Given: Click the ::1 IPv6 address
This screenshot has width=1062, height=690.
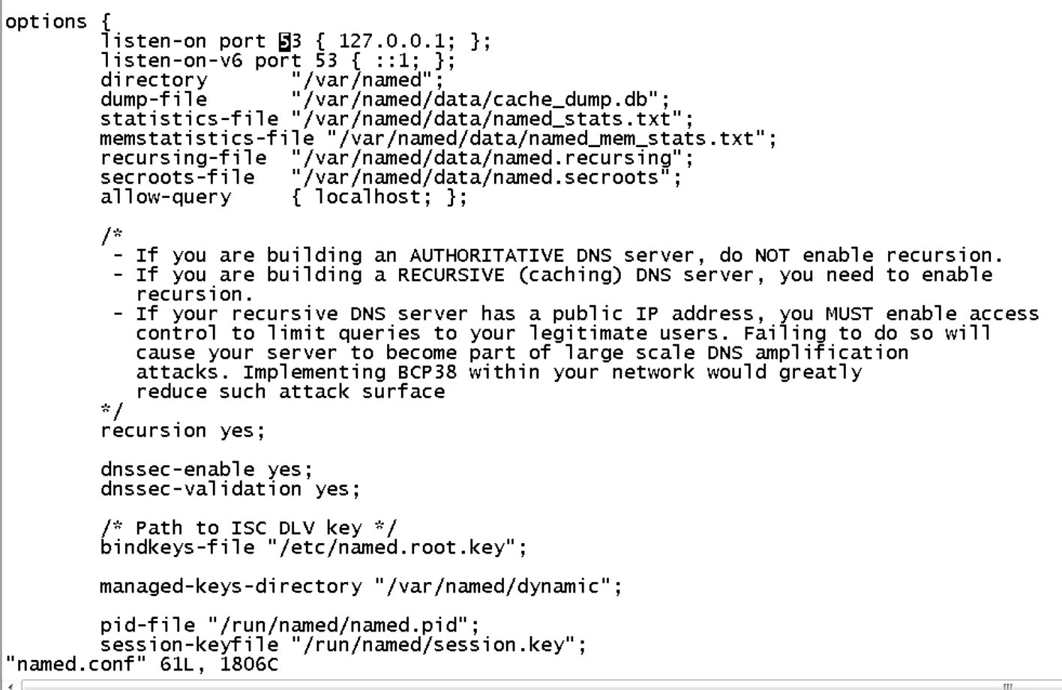Looking at the screenshot, I should [397, 61].
